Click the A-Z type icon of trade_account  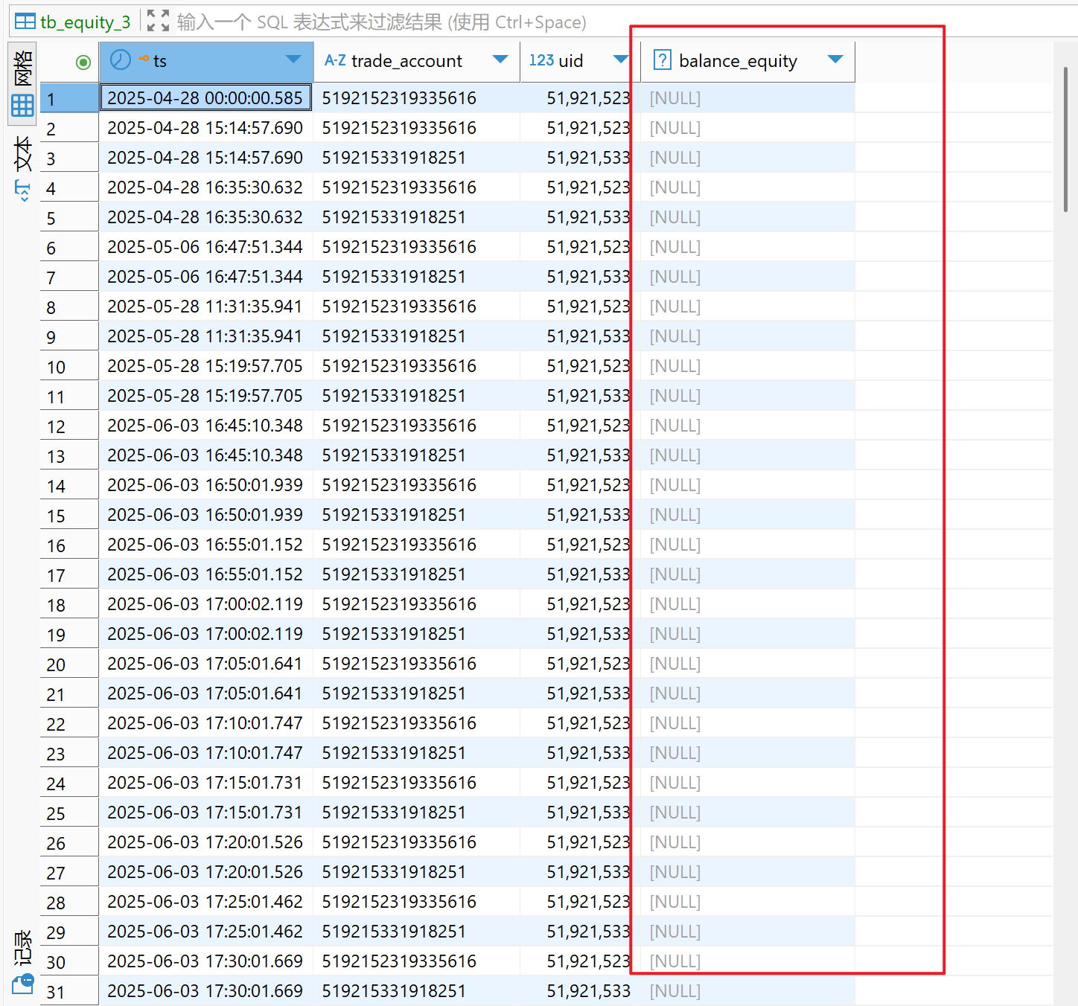[x=335, y=60]
